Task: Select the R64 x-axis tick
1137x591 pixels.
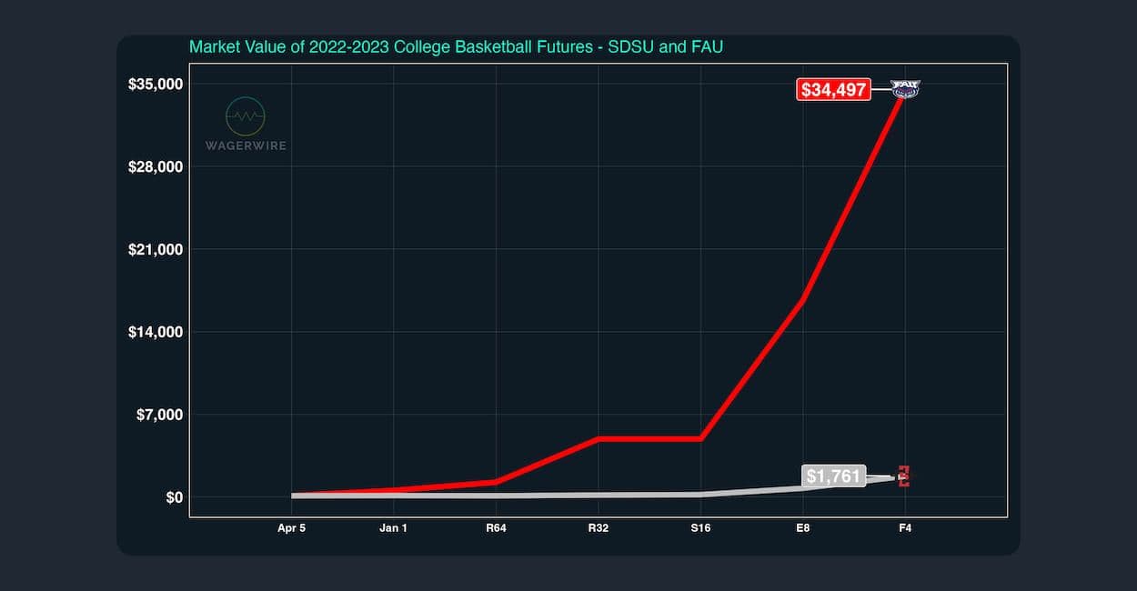Action: point(496,527)
